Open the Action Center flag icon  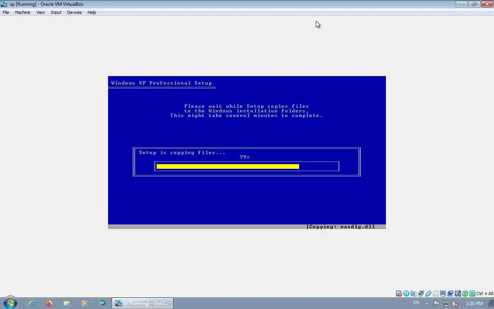coord(436,304)
